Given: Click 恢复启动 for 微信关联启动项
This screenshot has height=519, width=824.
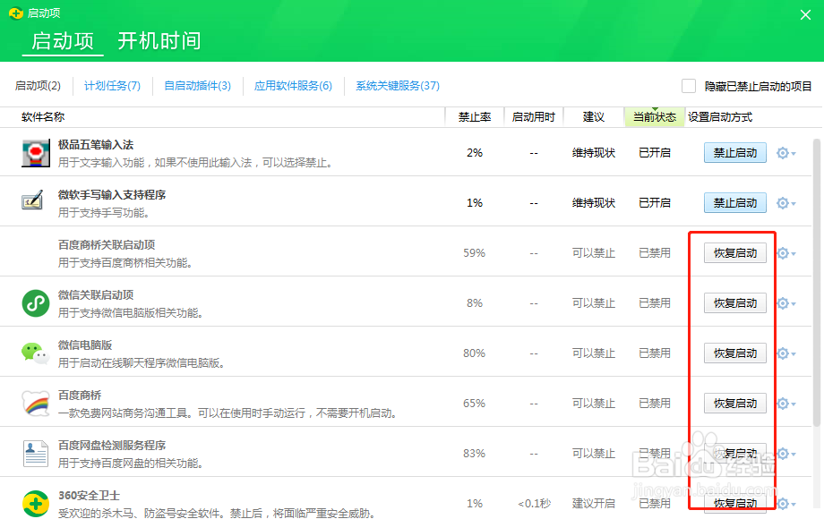Looking at the screenshot, I should point(734,303).
